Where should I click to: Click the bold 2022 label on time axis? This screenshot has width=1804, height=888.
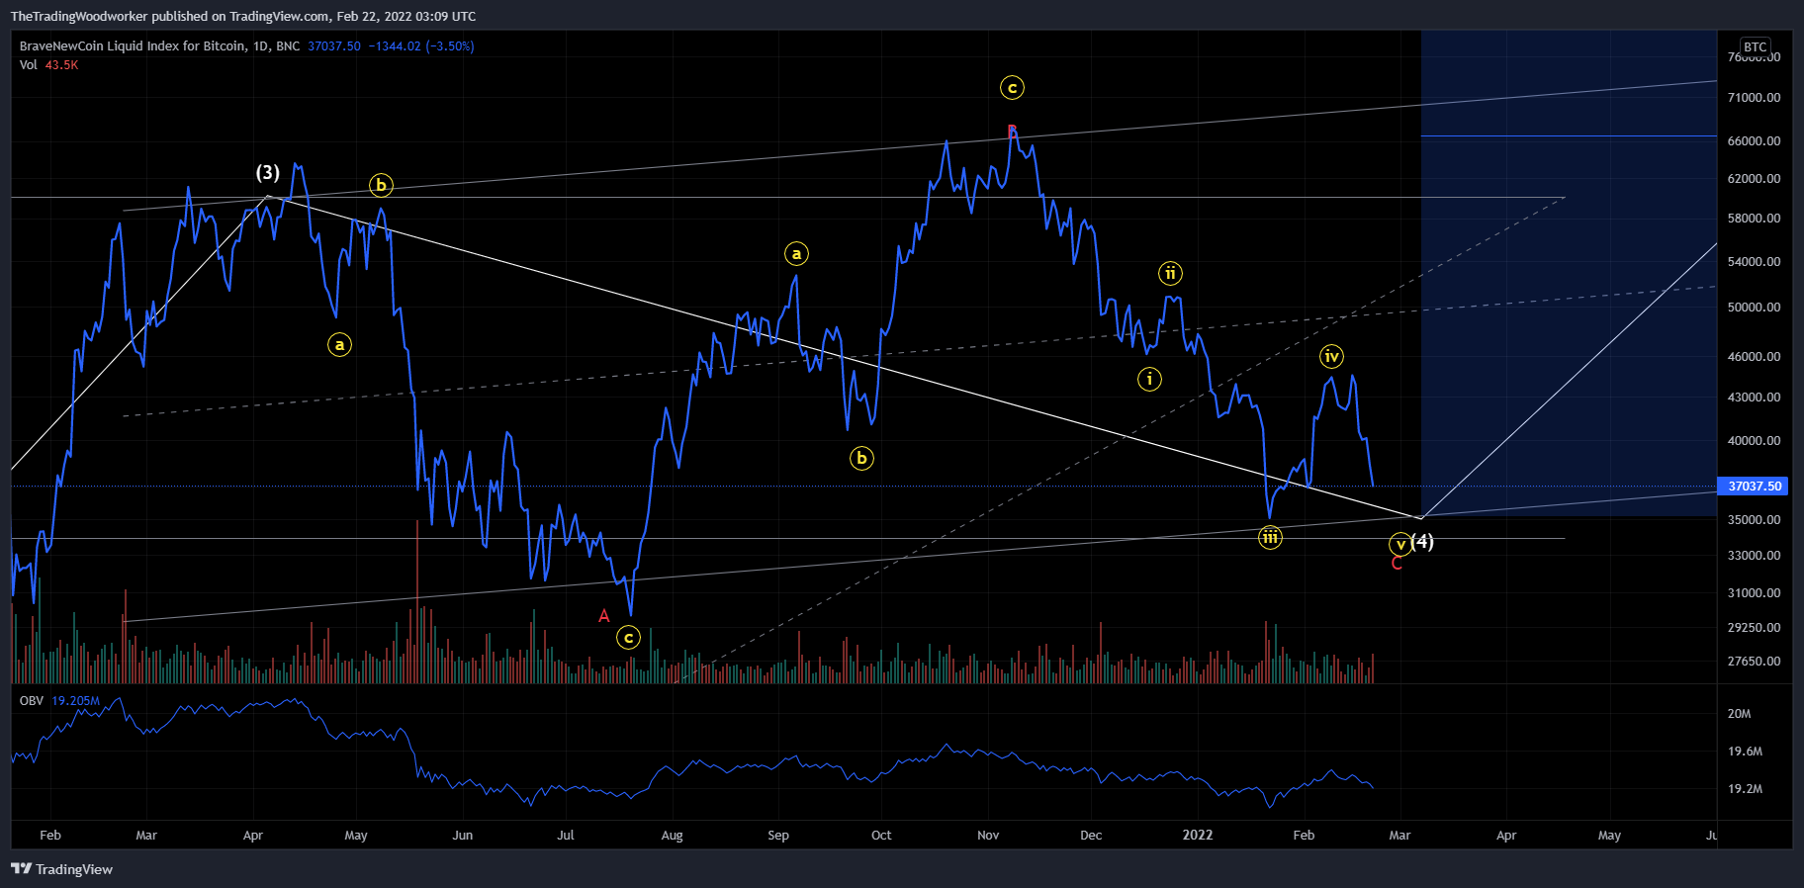pyautogui.click(x=1198, y=836)
